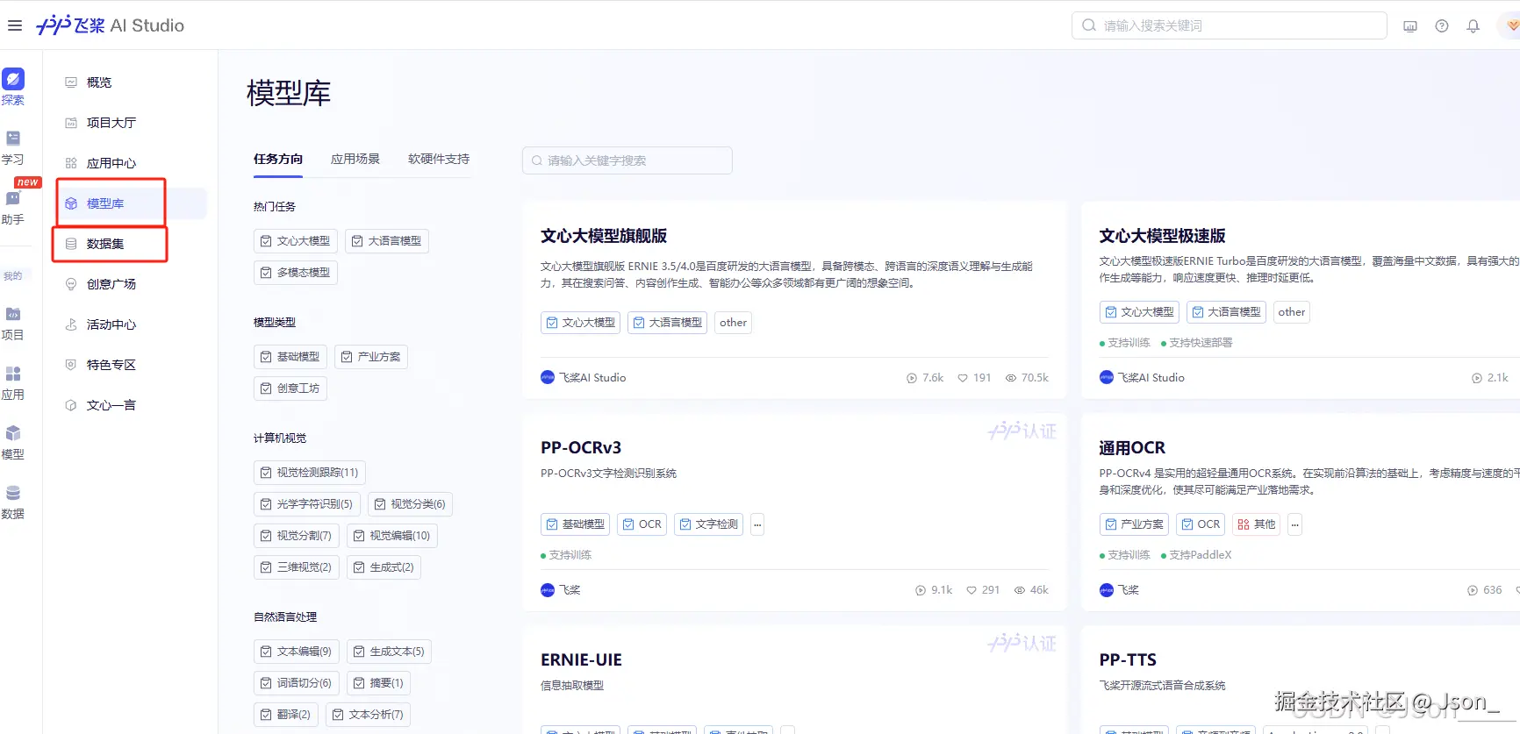Check the 生成式(2) filter
The height and width of the screenshot is (734, 1520).
[384, 567]
